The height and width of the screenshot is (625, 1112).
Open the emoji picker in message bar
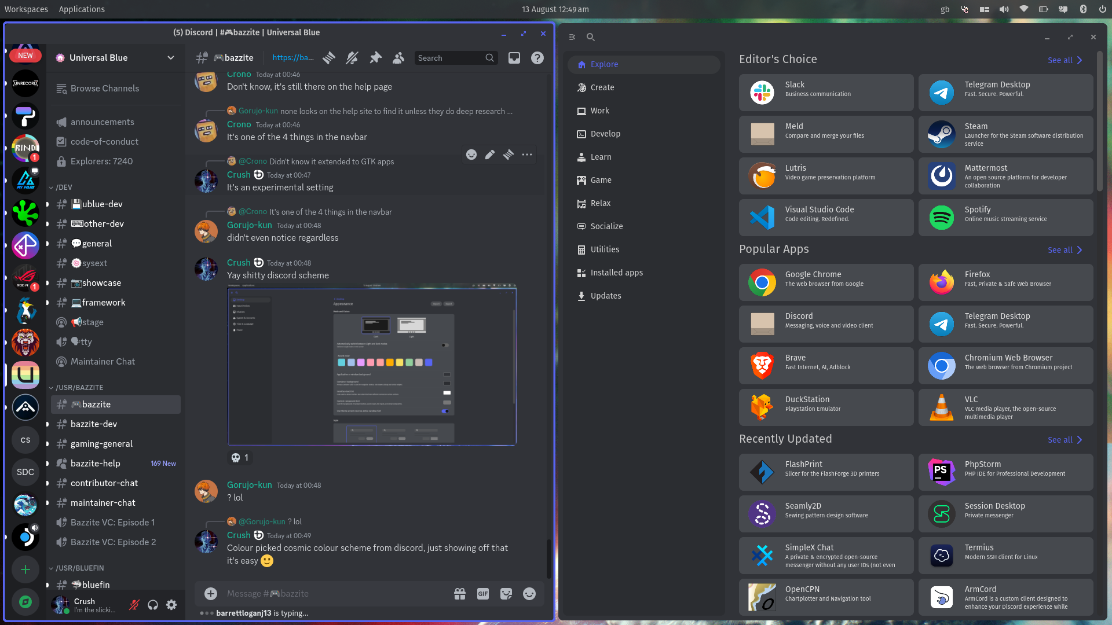point(529,594)
